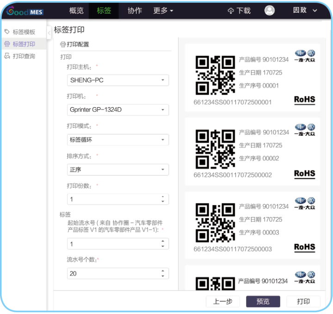Click the RoHS mark on label 00001
The height and width of the screenshot is (314, 333).
point(304,100)
